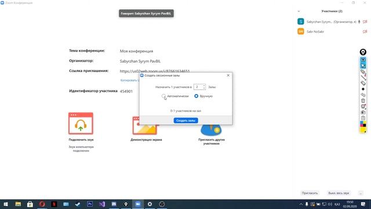Click the participant ID 454901
Image resolution: width=371 pixels, height=209 pixels.
click(126, 91)
